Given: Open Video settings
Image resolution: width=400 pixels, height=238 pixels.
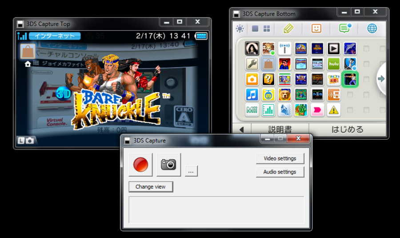Looking at the screenshot, I should [280, 158].
